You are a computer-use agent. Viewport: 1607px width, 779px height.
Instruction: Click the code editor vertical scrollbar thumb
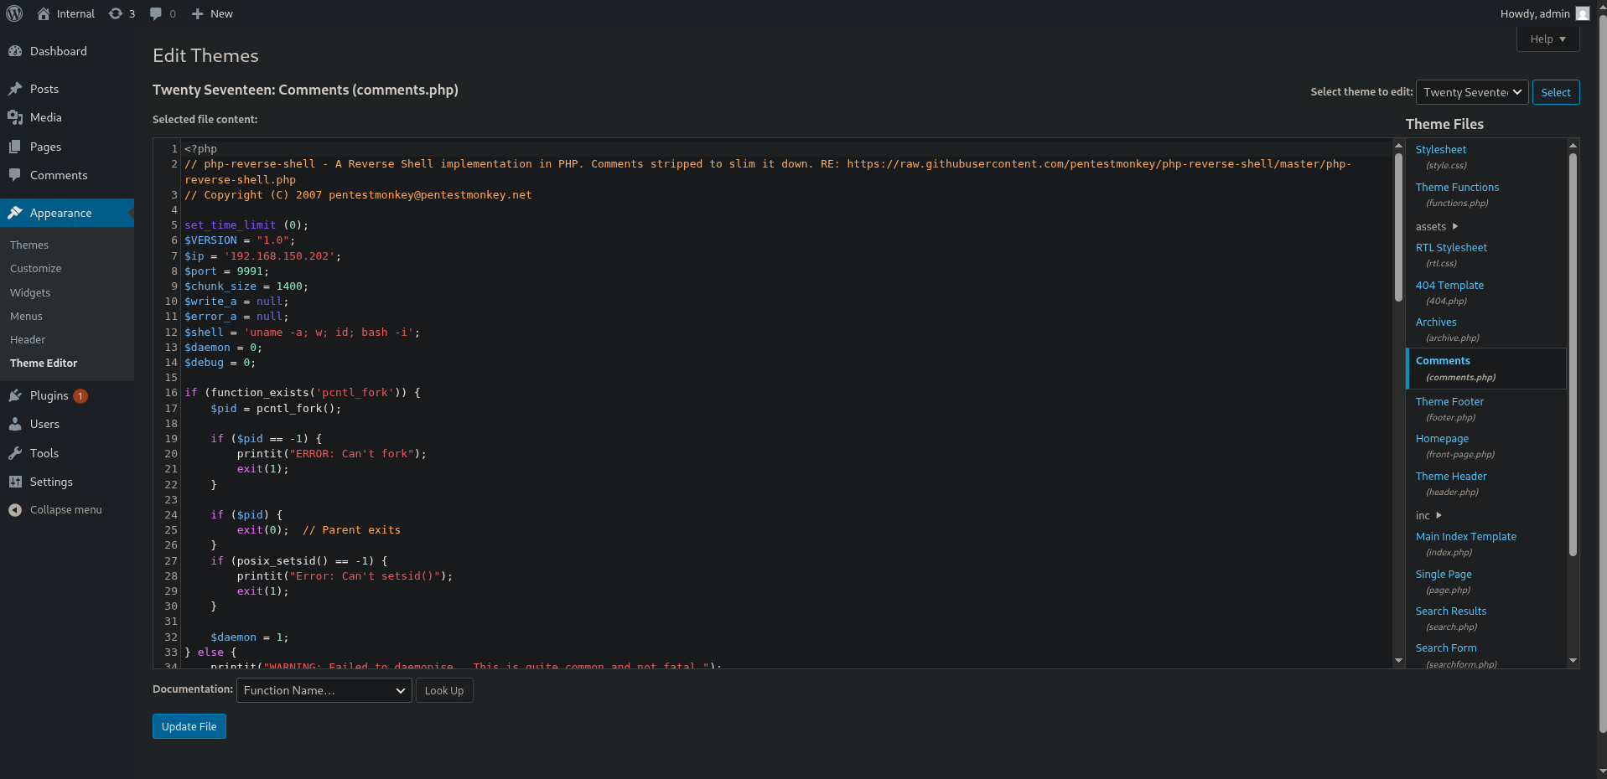1398,226
